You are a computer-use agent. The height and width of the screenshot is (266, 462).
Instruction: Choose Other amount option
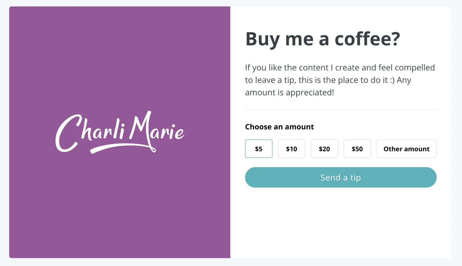[x=406, y=149]
